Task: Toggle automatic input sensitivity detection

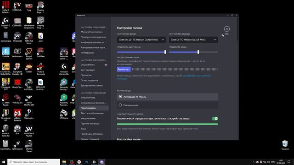Action: tap(215, 118)
